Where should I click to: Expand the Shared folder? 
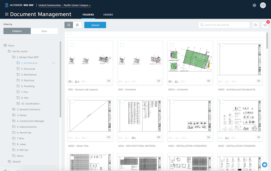tap(9, 162)
